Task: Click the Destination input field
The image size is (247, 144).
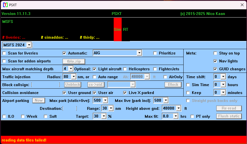Action: (70, 108)
